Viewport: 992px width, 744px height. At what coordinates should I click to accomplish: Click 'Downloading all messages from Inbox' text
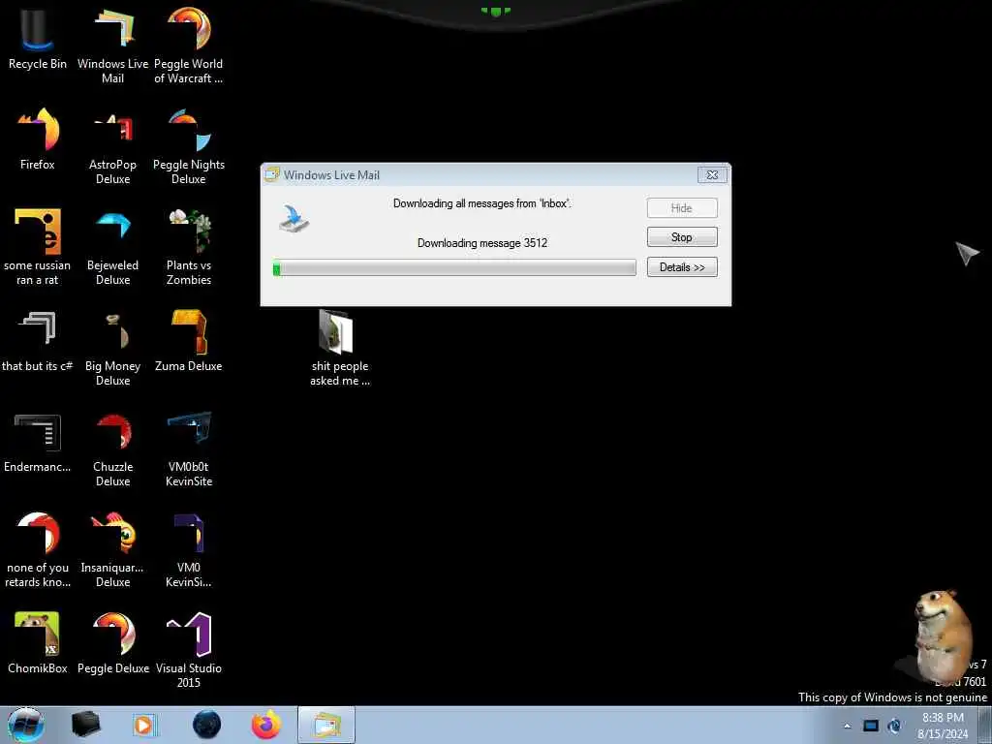click(482, 203)
